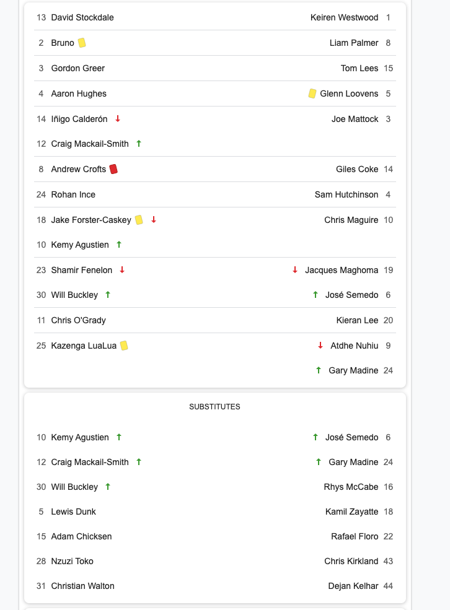Select Lewis Dunk in substitutes list
Image resolution: width=450 pixels, height=610 pixels.
74,512
